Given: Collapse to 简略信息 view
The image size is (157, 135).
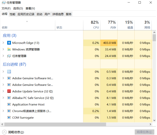Looking at the screenshot, I should [x=13, y=132].
